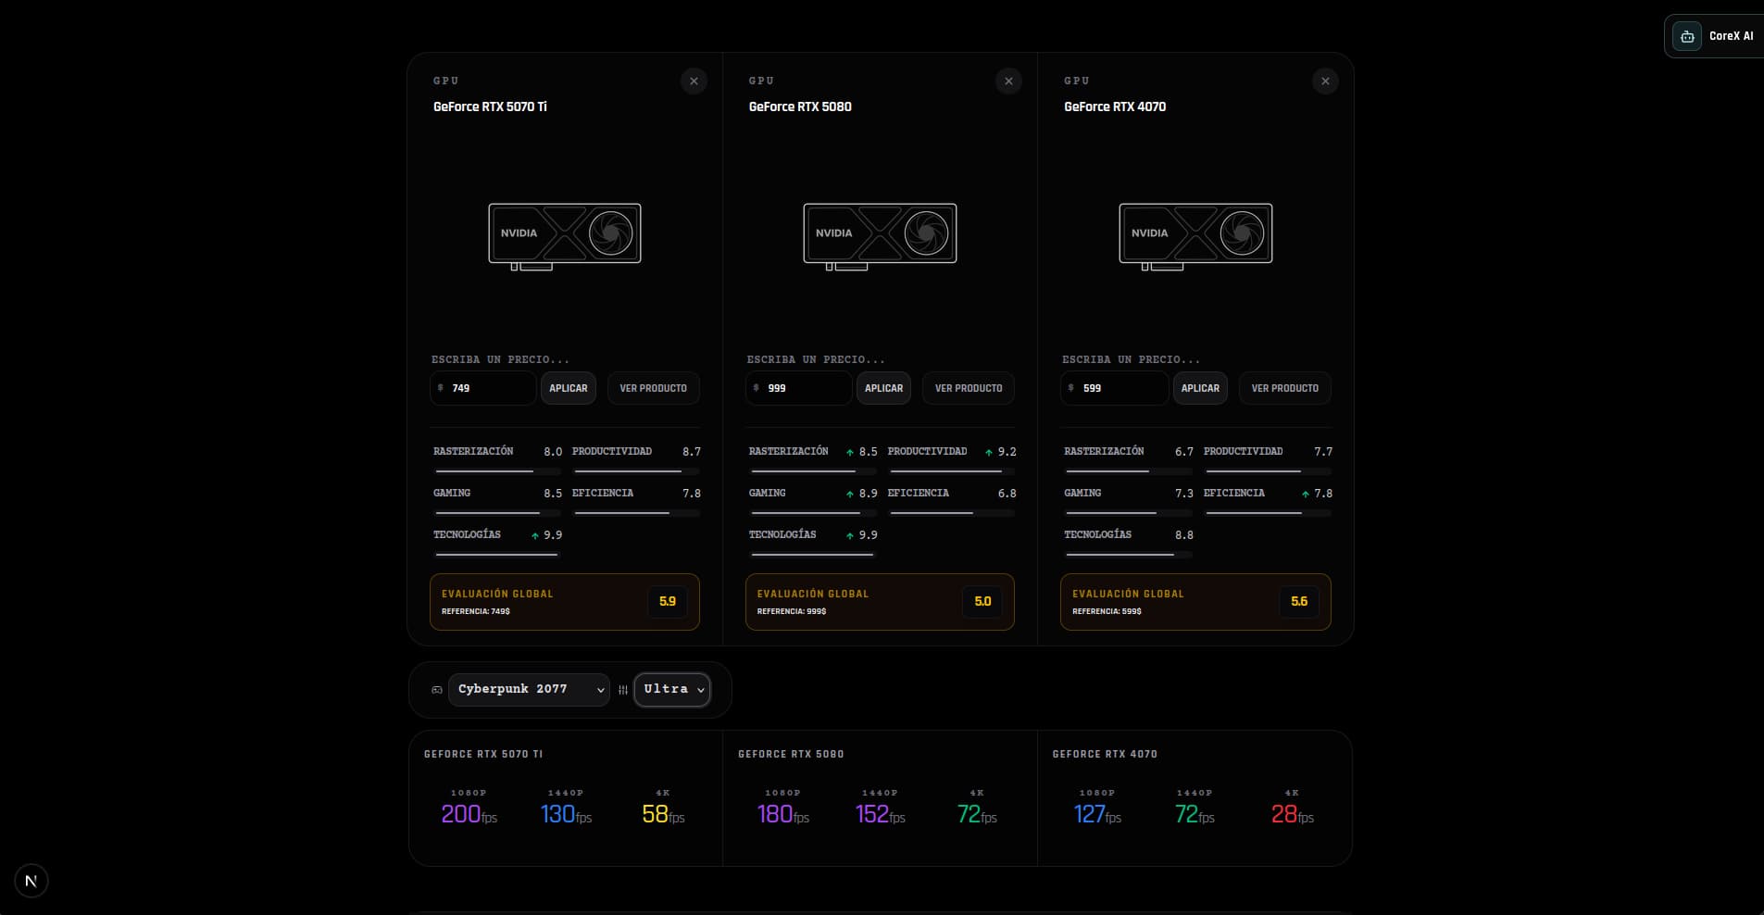Click the RTX 5080 152 fps value
Image resolution: width=1764 pixels, height=915 pixels.
click(880, 815)
